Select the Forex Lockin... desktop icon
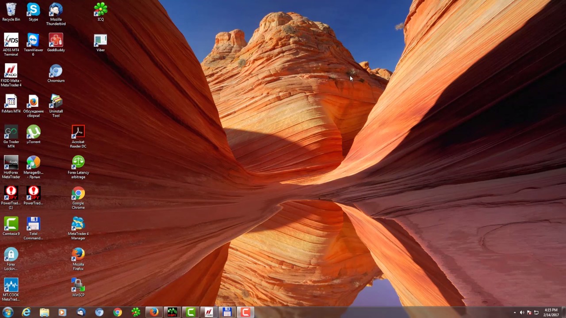The image size is (566, 318). (11, 259)
